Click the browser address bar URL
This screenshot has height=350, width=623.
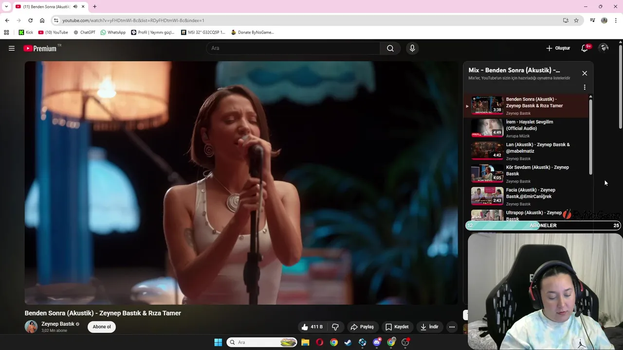(133, 20)
